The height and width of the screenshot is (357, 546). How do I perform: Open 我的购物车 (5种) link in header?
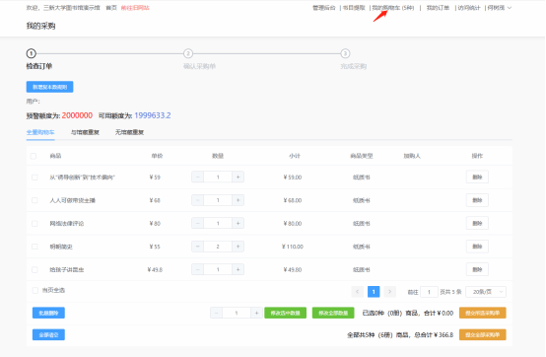pos(393,8)
